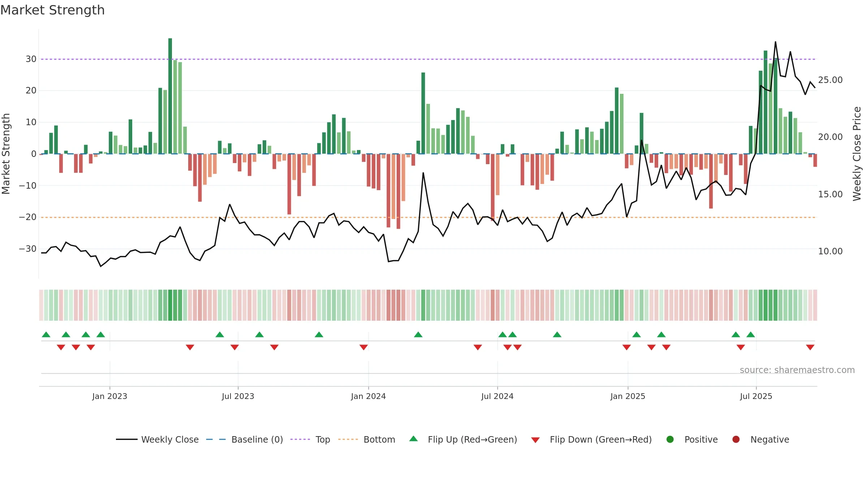
Task: Click the vertical Market Strength axis title
Action: coord(6,154)
